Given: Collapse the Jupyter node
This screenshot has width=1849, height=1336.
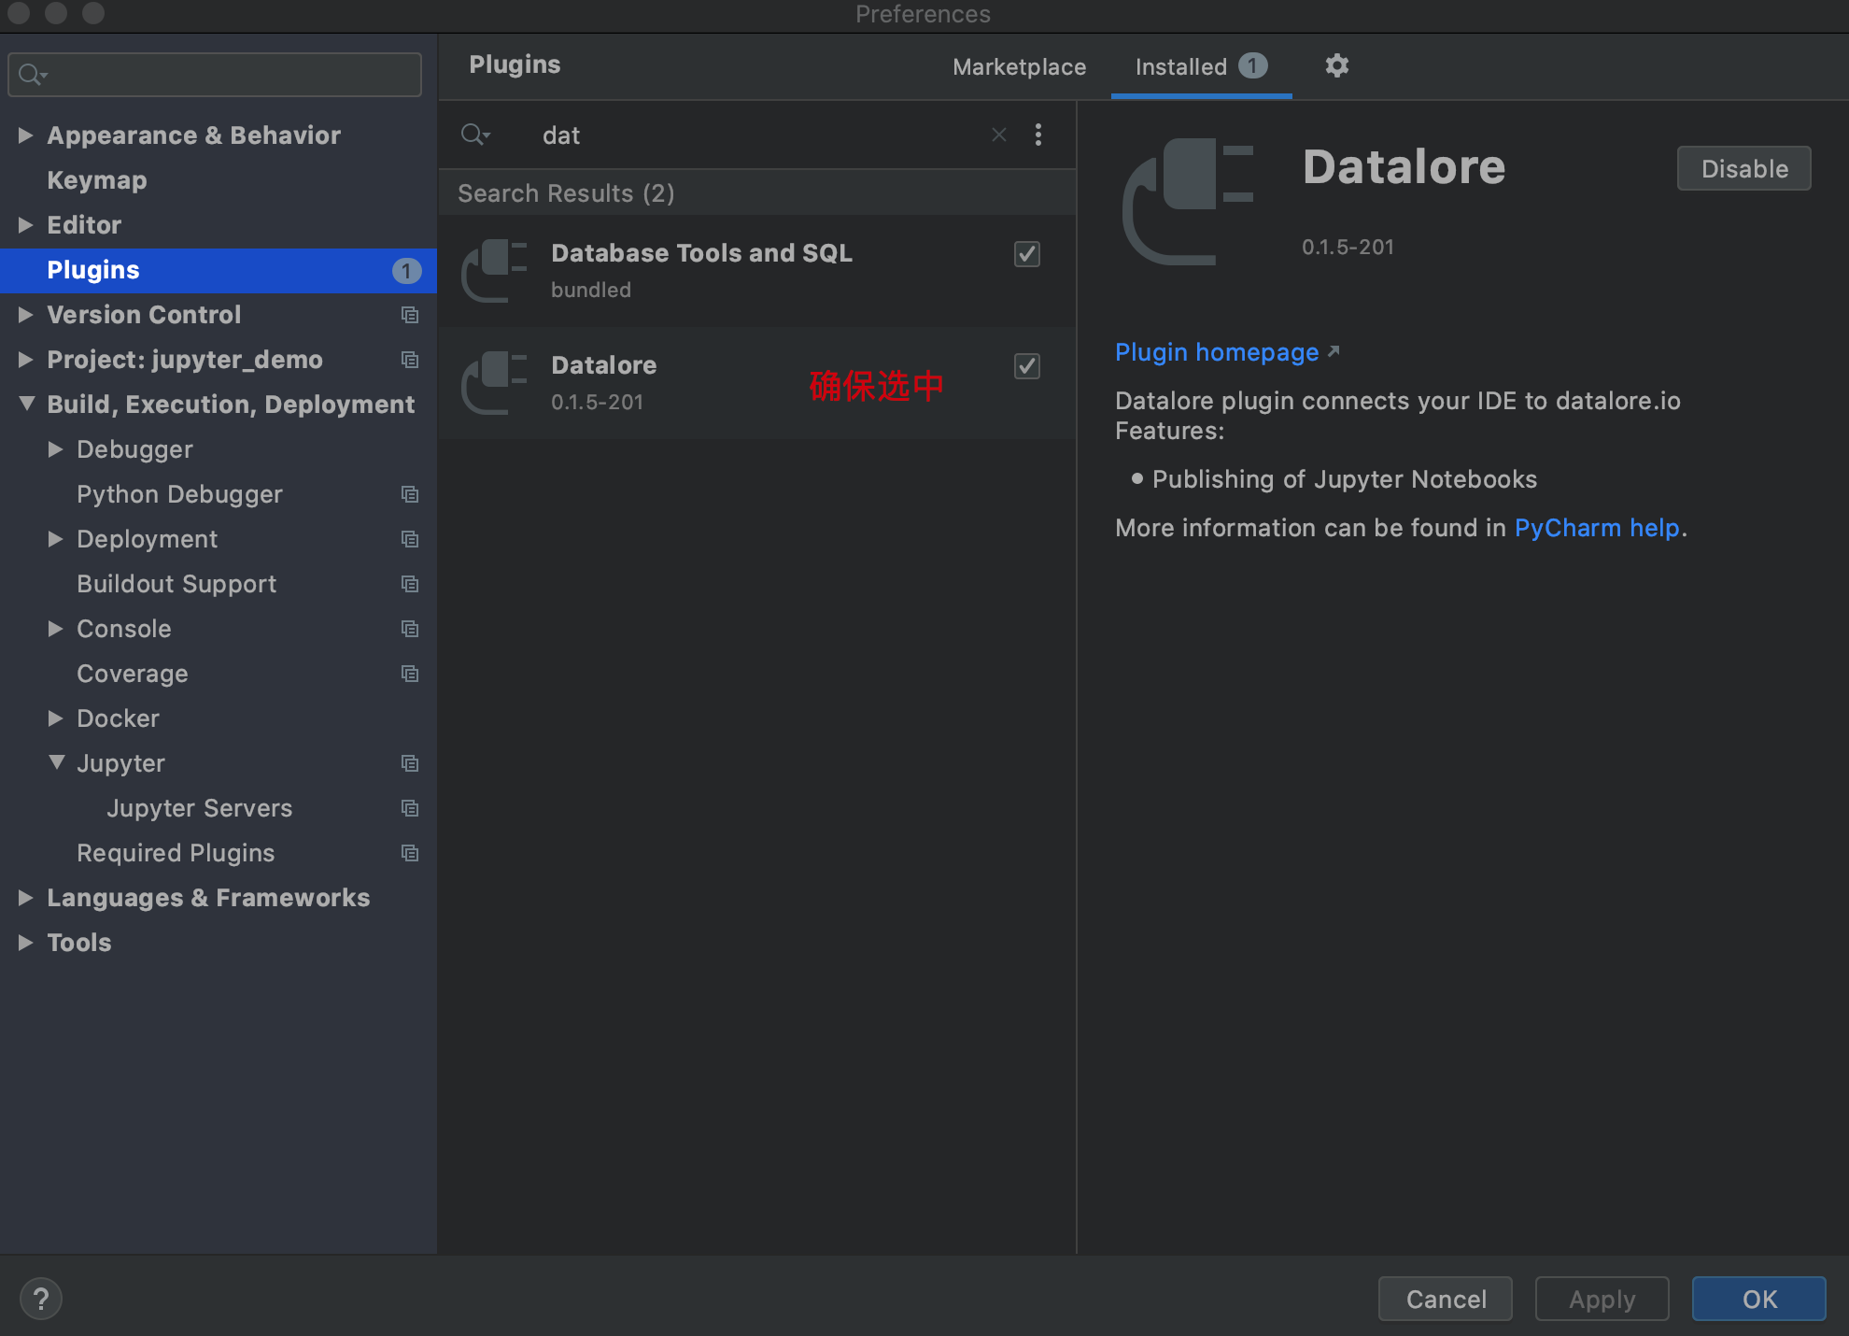Looking at the screenshot, I should [56, 762].
